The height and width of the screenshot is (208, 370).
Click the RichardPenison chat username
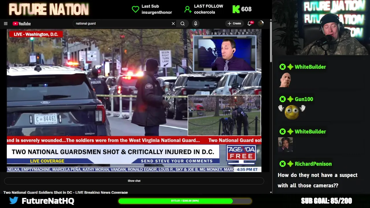313,164
